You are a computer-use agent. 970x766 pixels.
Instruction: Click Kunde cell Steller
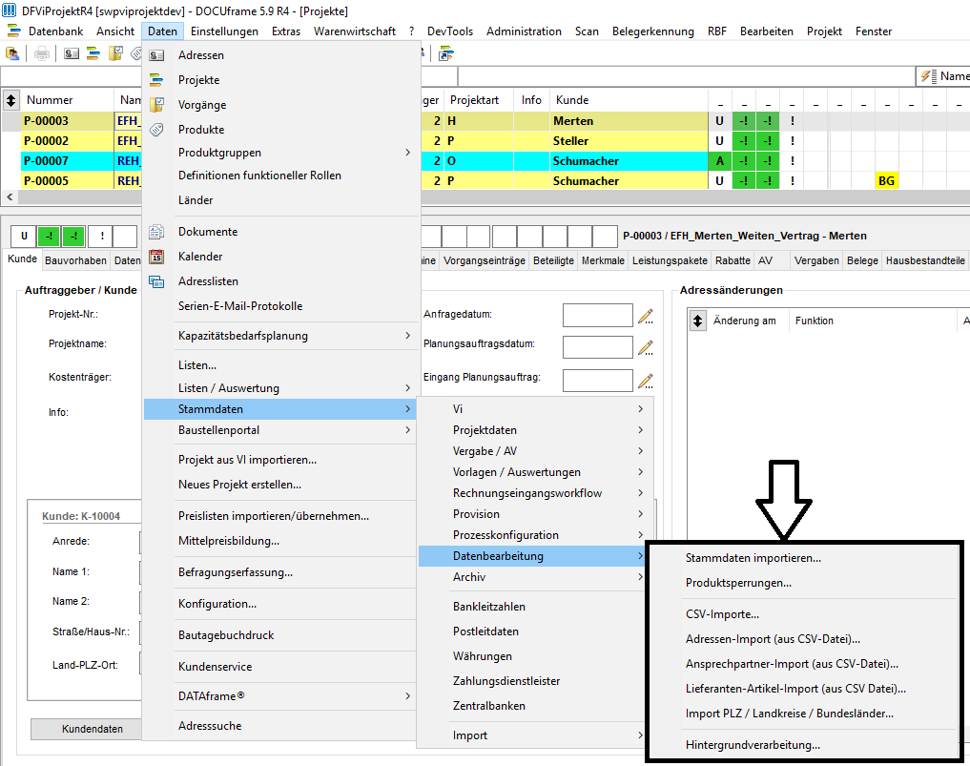629,141
